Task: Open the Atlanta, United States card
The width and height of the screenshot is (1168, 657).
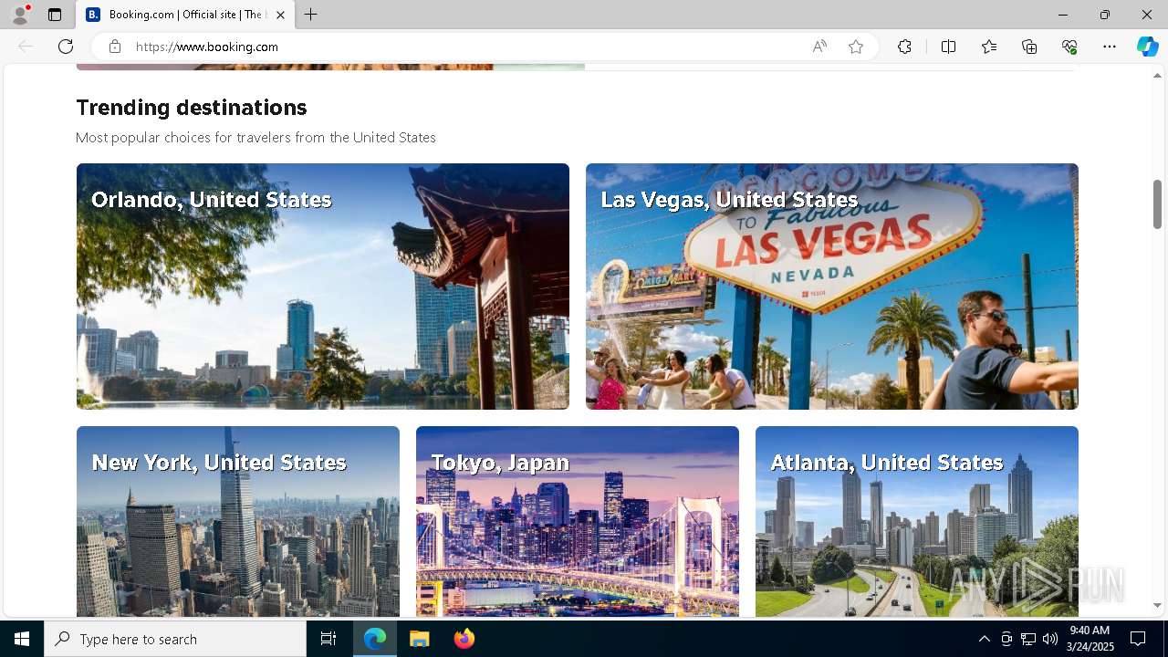Action: (917, 522)
